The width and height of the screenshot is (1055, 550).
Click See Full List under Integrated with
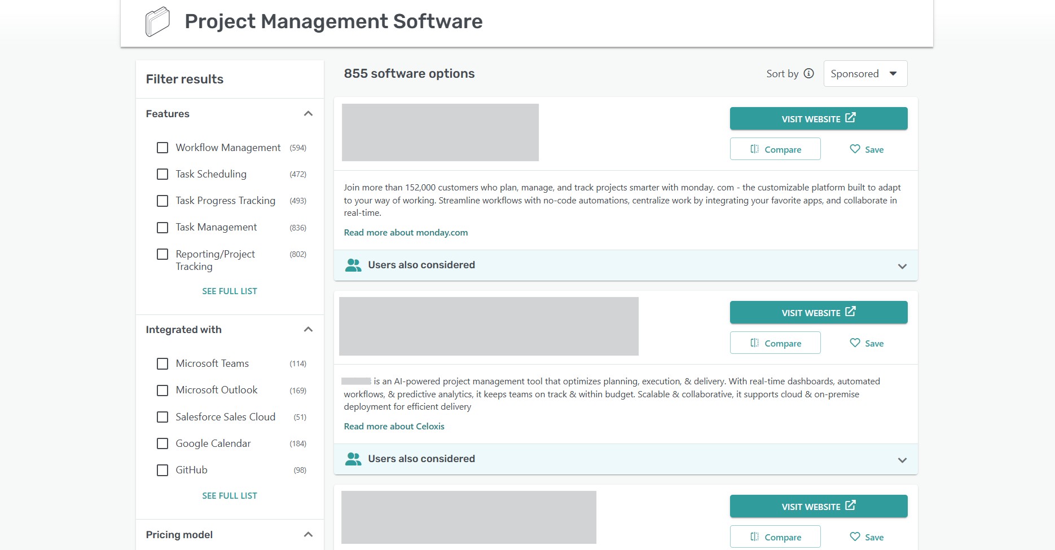(230, 496)
